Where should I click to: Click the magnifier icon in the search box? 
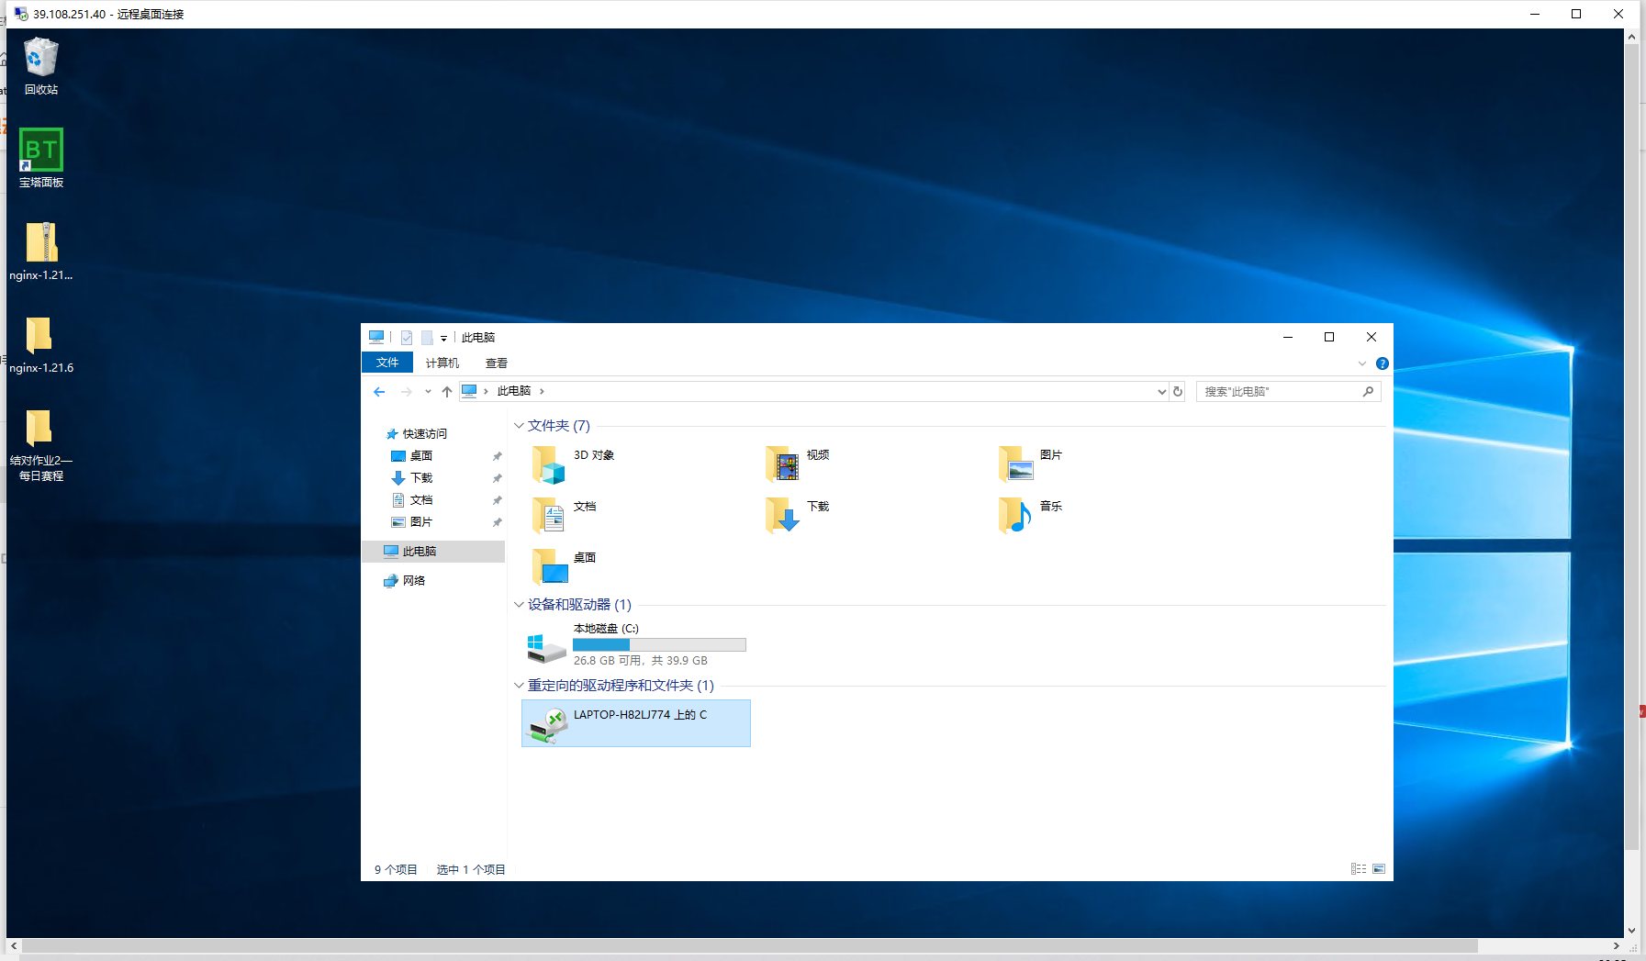1368,392
